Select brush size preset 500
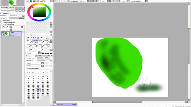The image size is (191, 107). [38, 98]
